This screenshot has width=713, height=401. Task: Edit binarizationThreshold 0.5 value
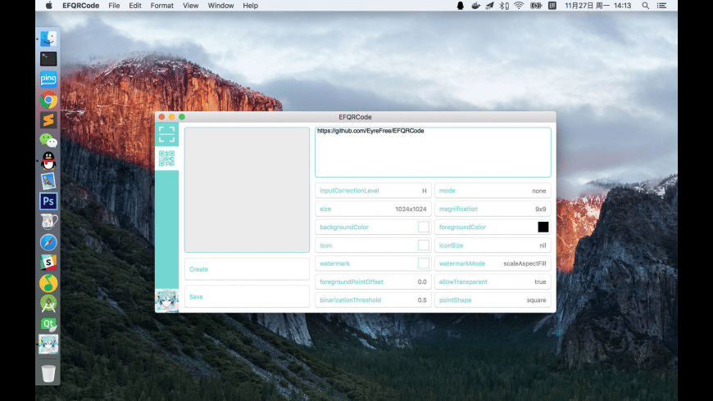pyautogui.click(x=373, y=300)
